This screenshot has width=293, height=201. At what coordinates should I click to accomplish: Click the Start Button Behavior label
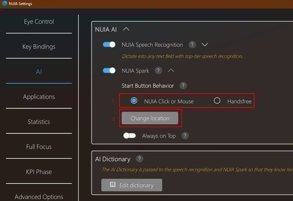pyautogui.click(x=148, y=86)
